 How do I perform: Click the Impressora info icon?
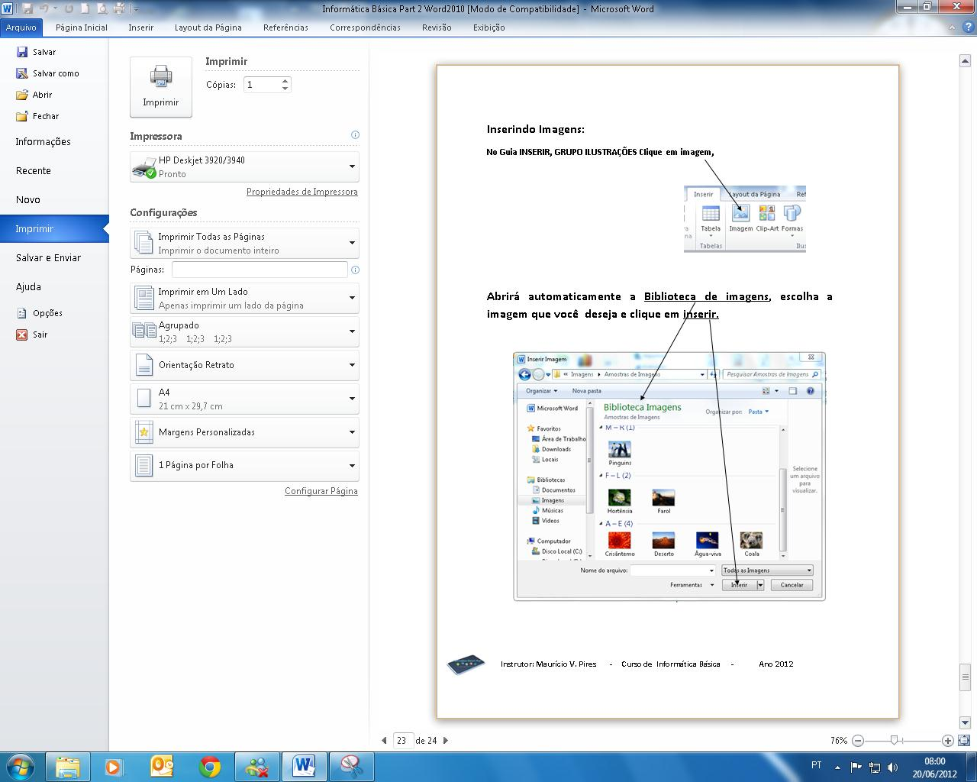[x=355, y=135]
